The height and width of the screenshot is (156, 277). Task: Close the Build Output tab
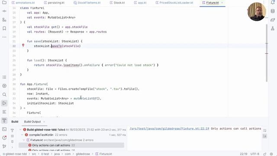click(44, 122)
